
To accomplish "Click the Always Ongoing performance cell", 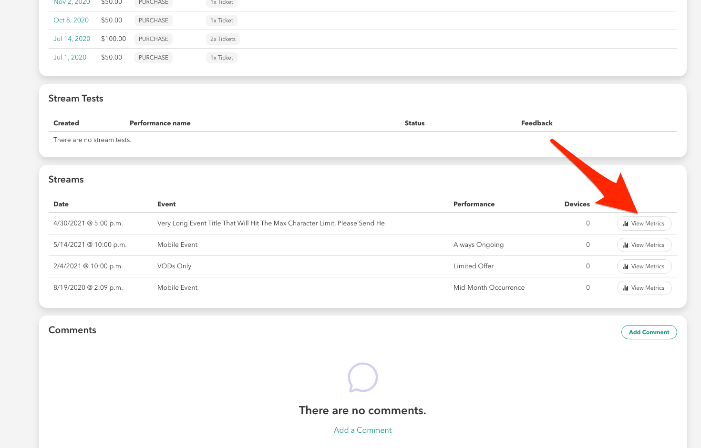I will click(x=478, y=244).
